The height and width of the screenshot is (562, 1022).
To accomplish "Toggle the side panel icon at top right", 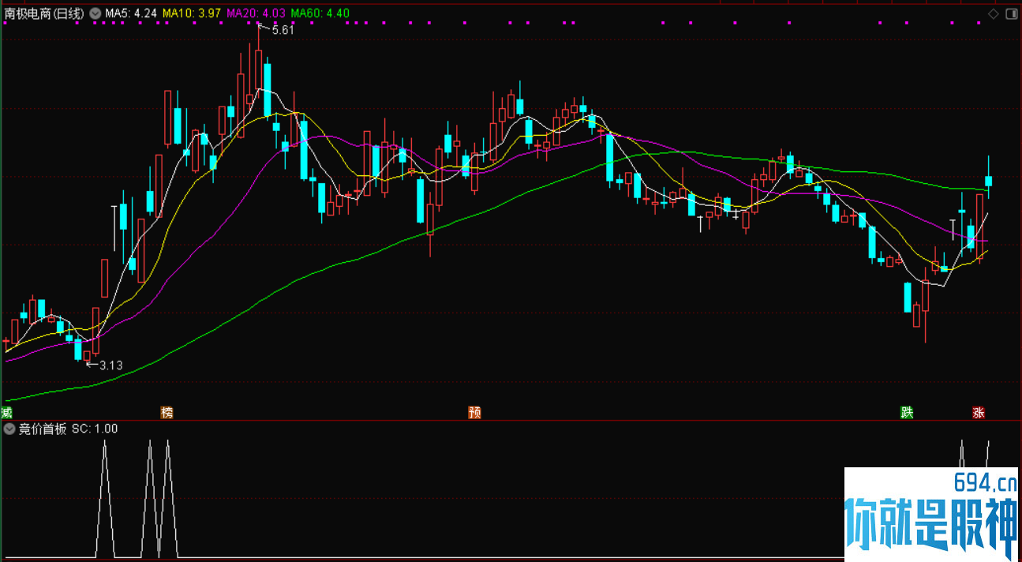I will coord(1012,13).
